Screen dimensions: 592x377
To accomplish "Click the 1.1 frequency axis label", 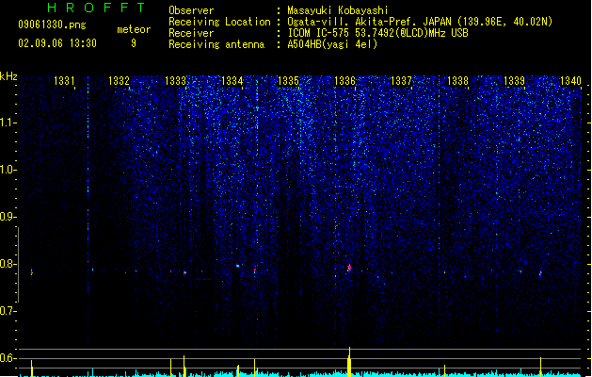I will (8, 123).
